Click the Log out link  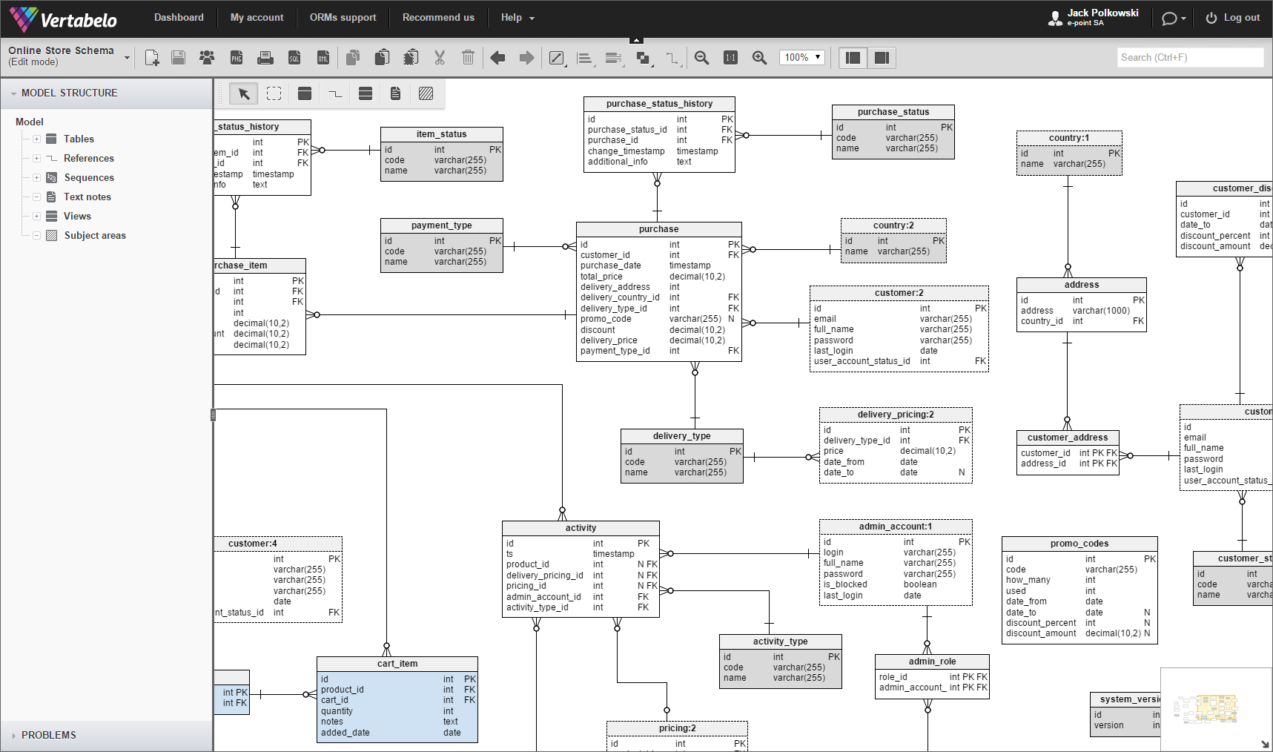(1233, 18)
